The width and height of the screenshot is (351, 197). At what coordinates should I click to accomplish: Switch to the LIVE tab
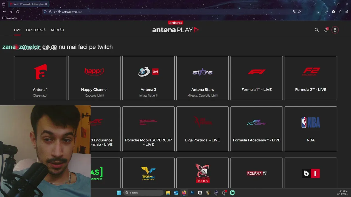click(x=17, y=30)
